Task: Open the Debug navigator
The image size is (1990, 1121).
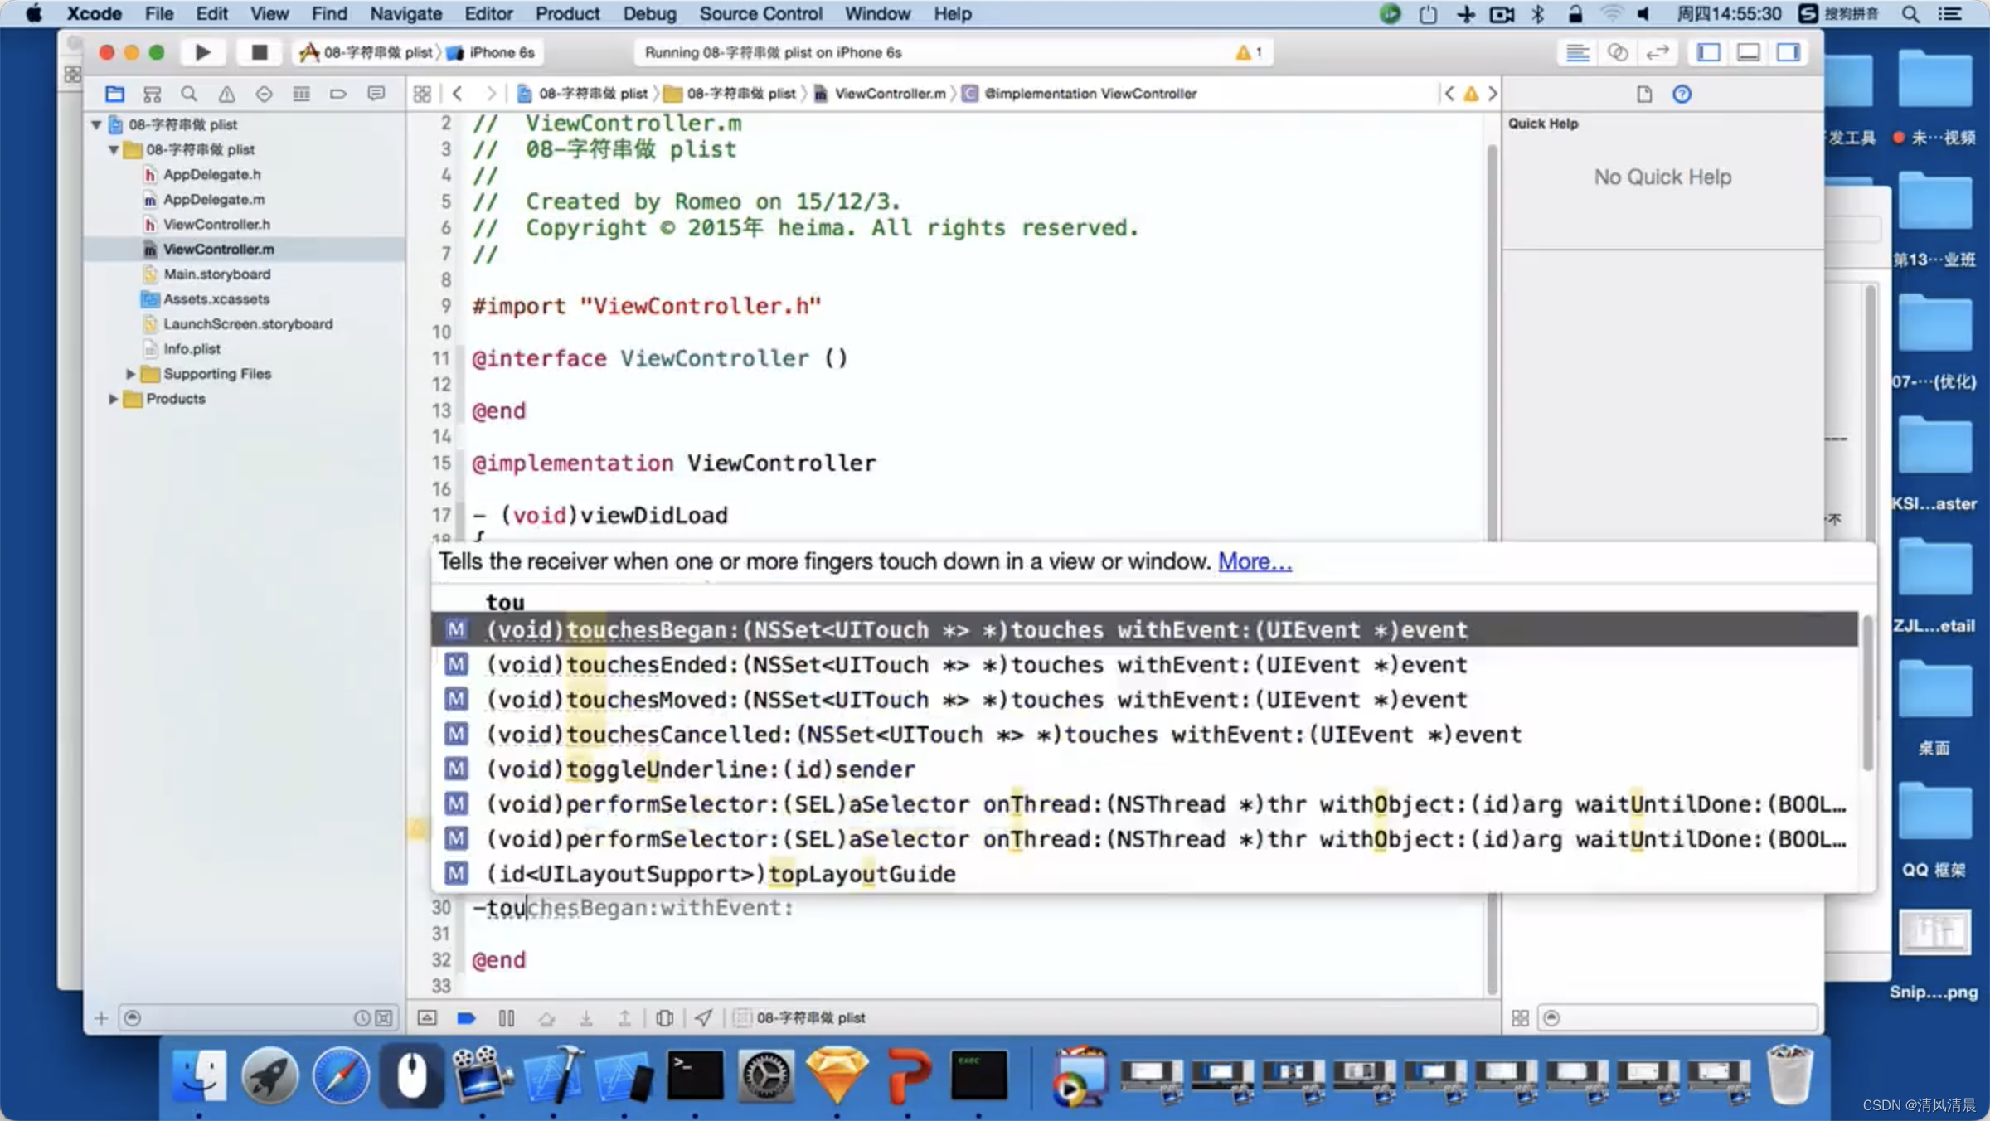Action: pyautogui.click(x=301, y=94)
